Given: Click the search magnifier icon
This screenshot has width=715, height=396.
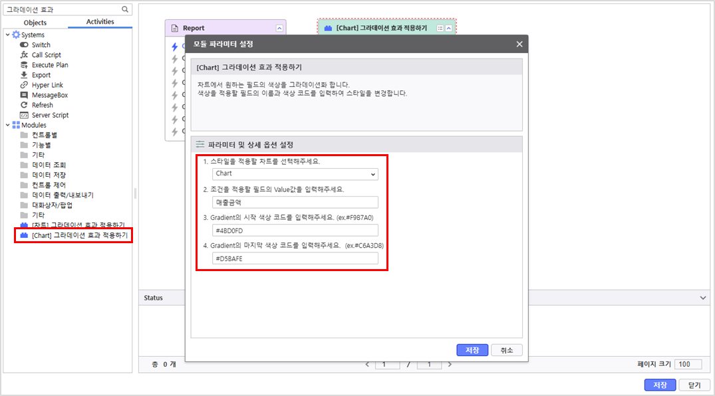Looking at the screenshot, I should point(125,9).
